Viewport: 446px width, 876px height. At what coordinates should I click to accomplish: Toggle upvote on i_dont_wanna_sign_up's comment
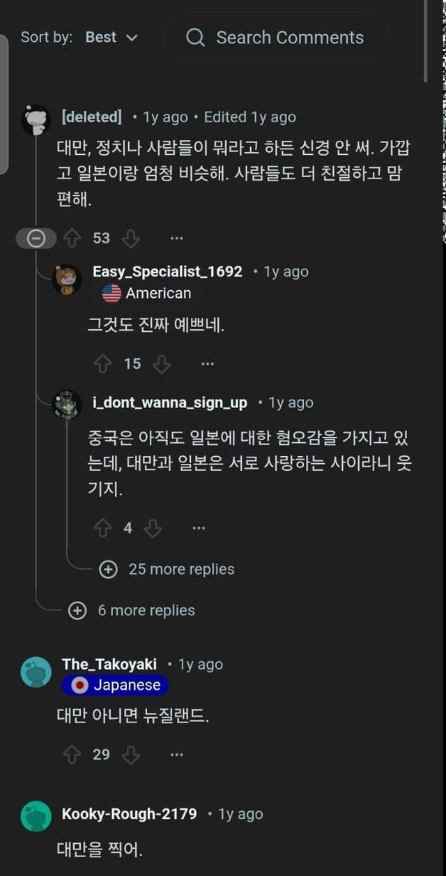click(106, 527)
